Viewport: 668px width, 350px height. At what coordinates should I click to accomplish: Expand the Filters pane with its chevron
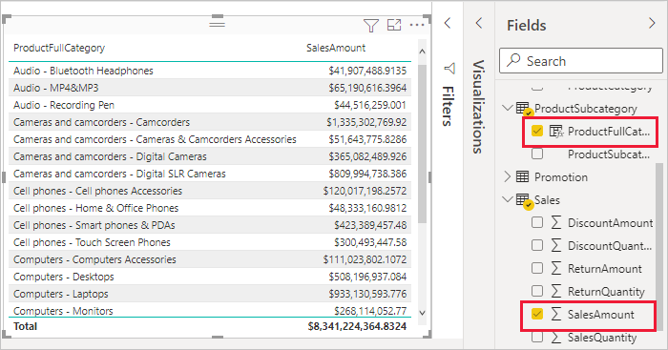click(448, 23)
